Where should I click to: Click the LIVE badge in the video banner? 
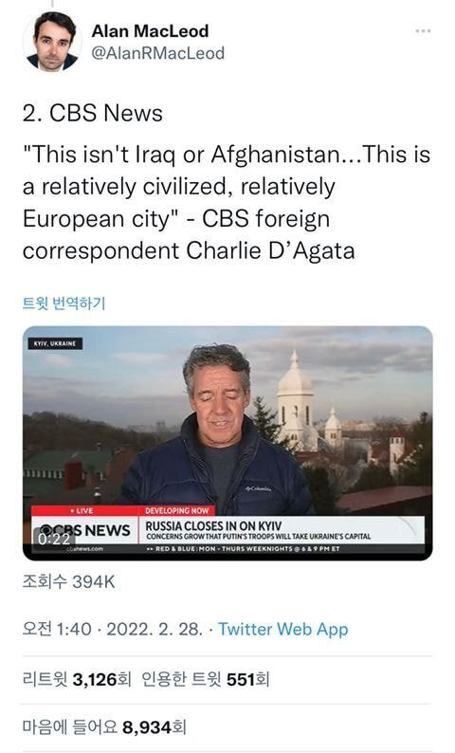[x=82, y=510]
